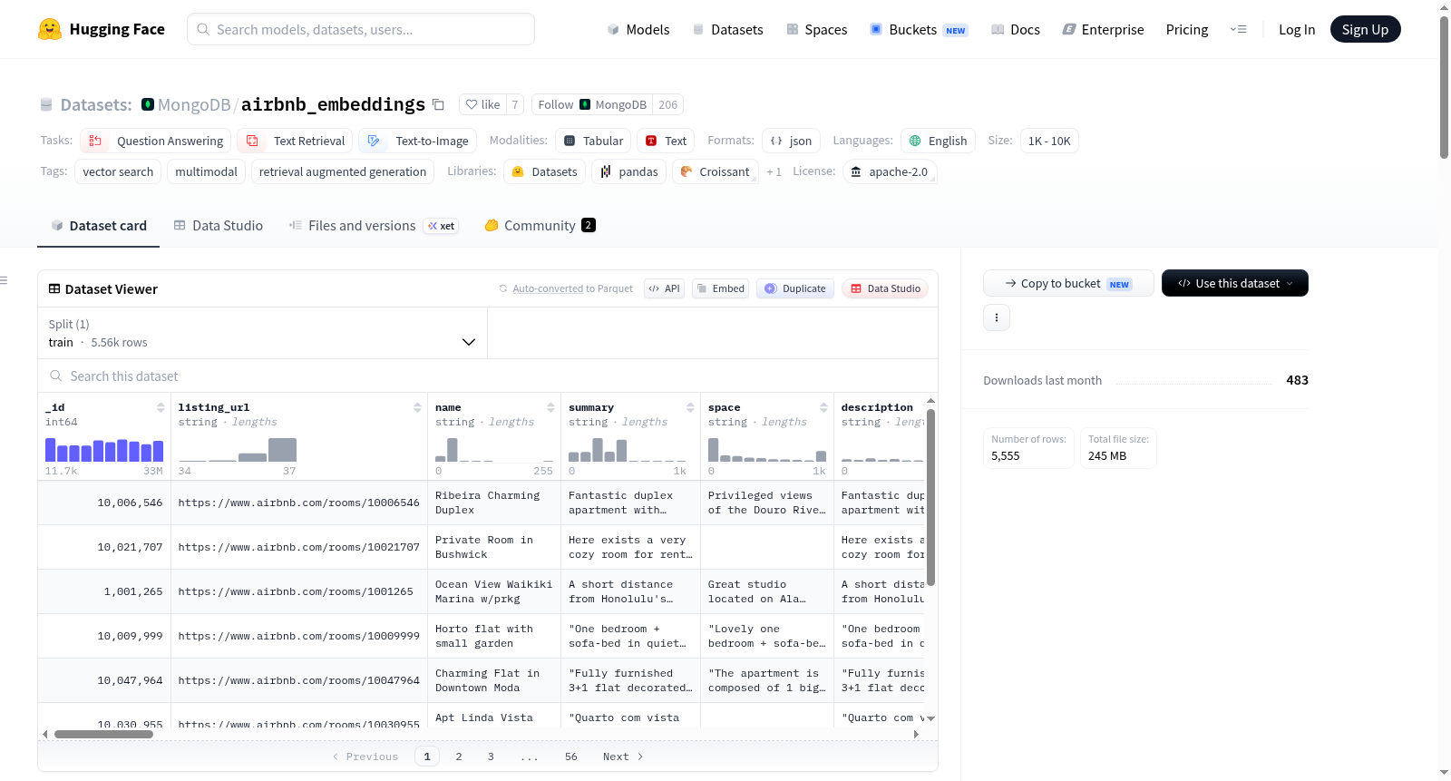Click the left sidebar table-of-contents icon

pos(4,280)
